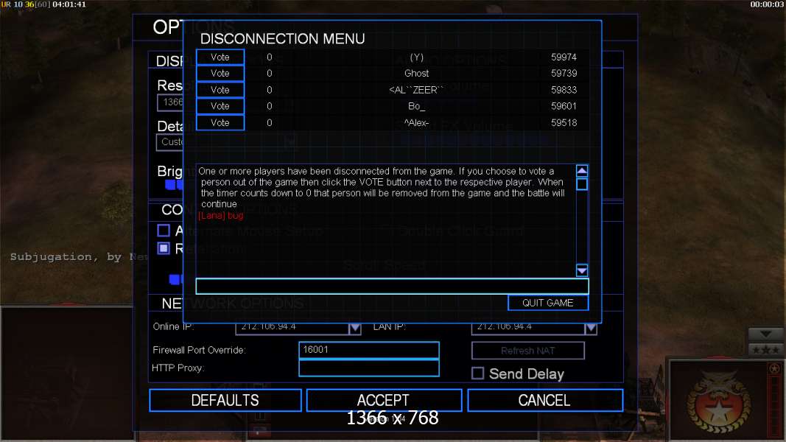786x442 pixels.
Task: Edit the Firewall Port Override field
Action: pos(369,350)
